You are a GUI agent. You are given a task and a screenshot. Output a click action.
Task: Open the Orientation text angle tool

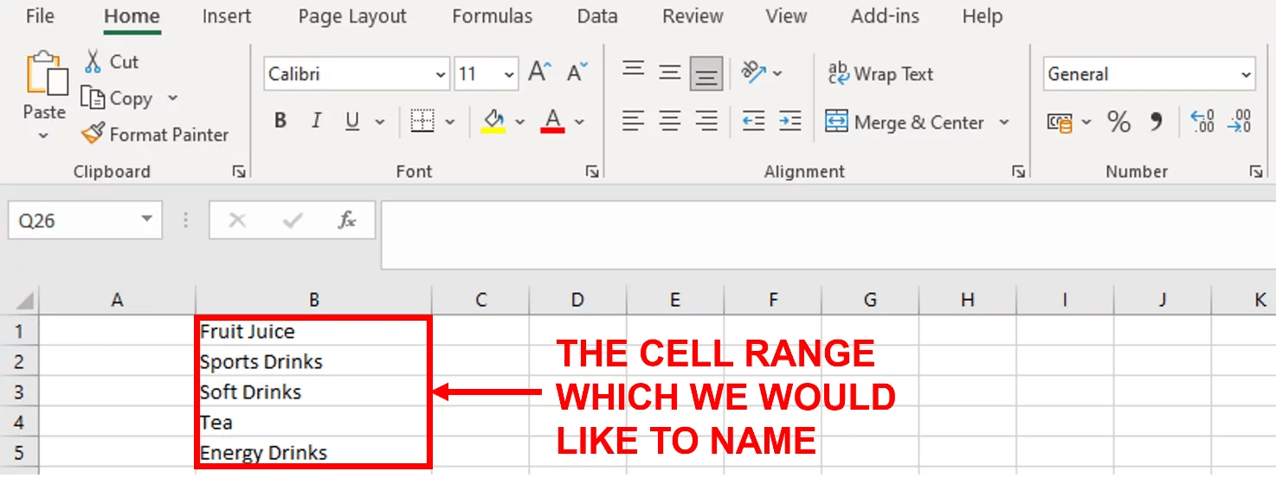(x=753, y=73)
